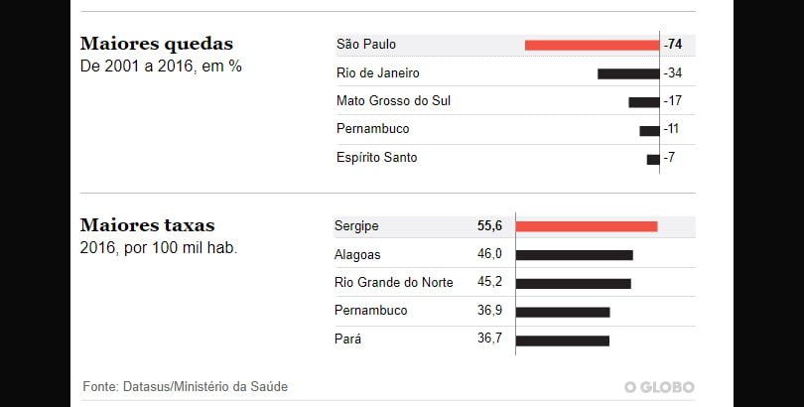Select the Mato Grosso do Sul label
Image resolution: width=804 pixels, height=407 pixels.
point(393,101)
